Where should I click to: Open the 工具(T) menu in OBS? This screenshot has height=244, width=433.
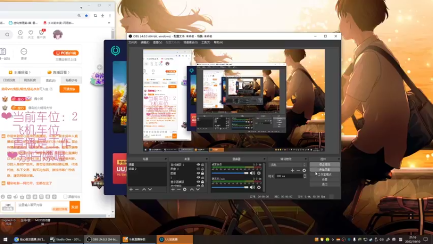[206, 43]
